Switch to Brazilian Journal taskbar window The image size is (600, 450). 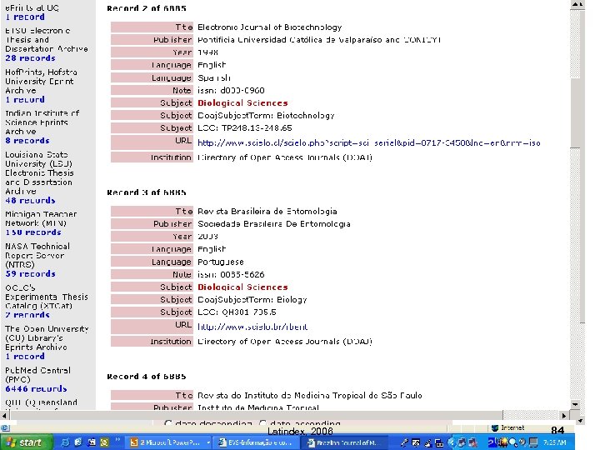(345, 442)
